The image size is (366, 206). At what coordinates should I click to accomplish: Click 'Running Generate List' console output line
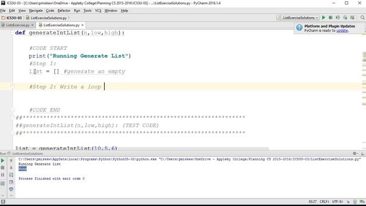point(39,164)
